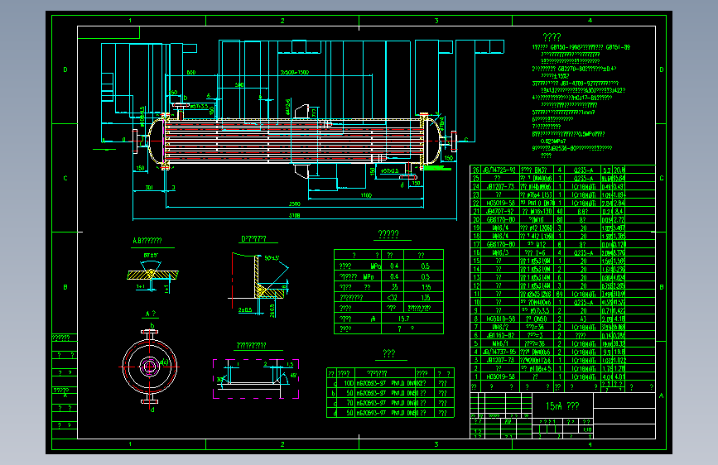
Task: Select the "600" dimension above the shell
Action: [191, 72]
